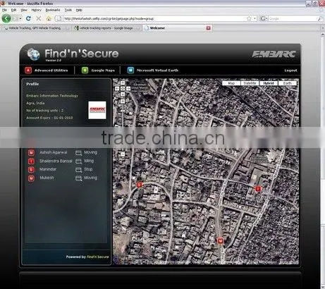Click the red icon beside Manindar

click(31, 169)
